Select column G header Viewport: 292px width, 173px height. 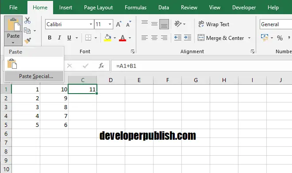tap(196, 80)
